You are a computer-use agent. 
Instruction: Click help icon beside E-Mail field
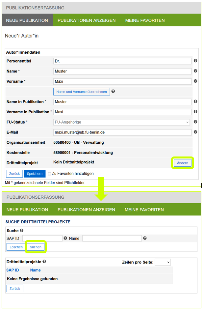coord(195,132)
